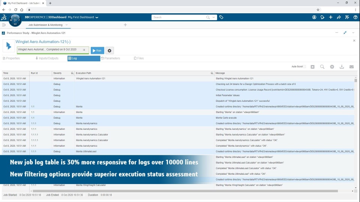The height and width of the screenshot is (202, 360).
Task: Click the vertical scrollbar down arrow
Action: [355, 188]
